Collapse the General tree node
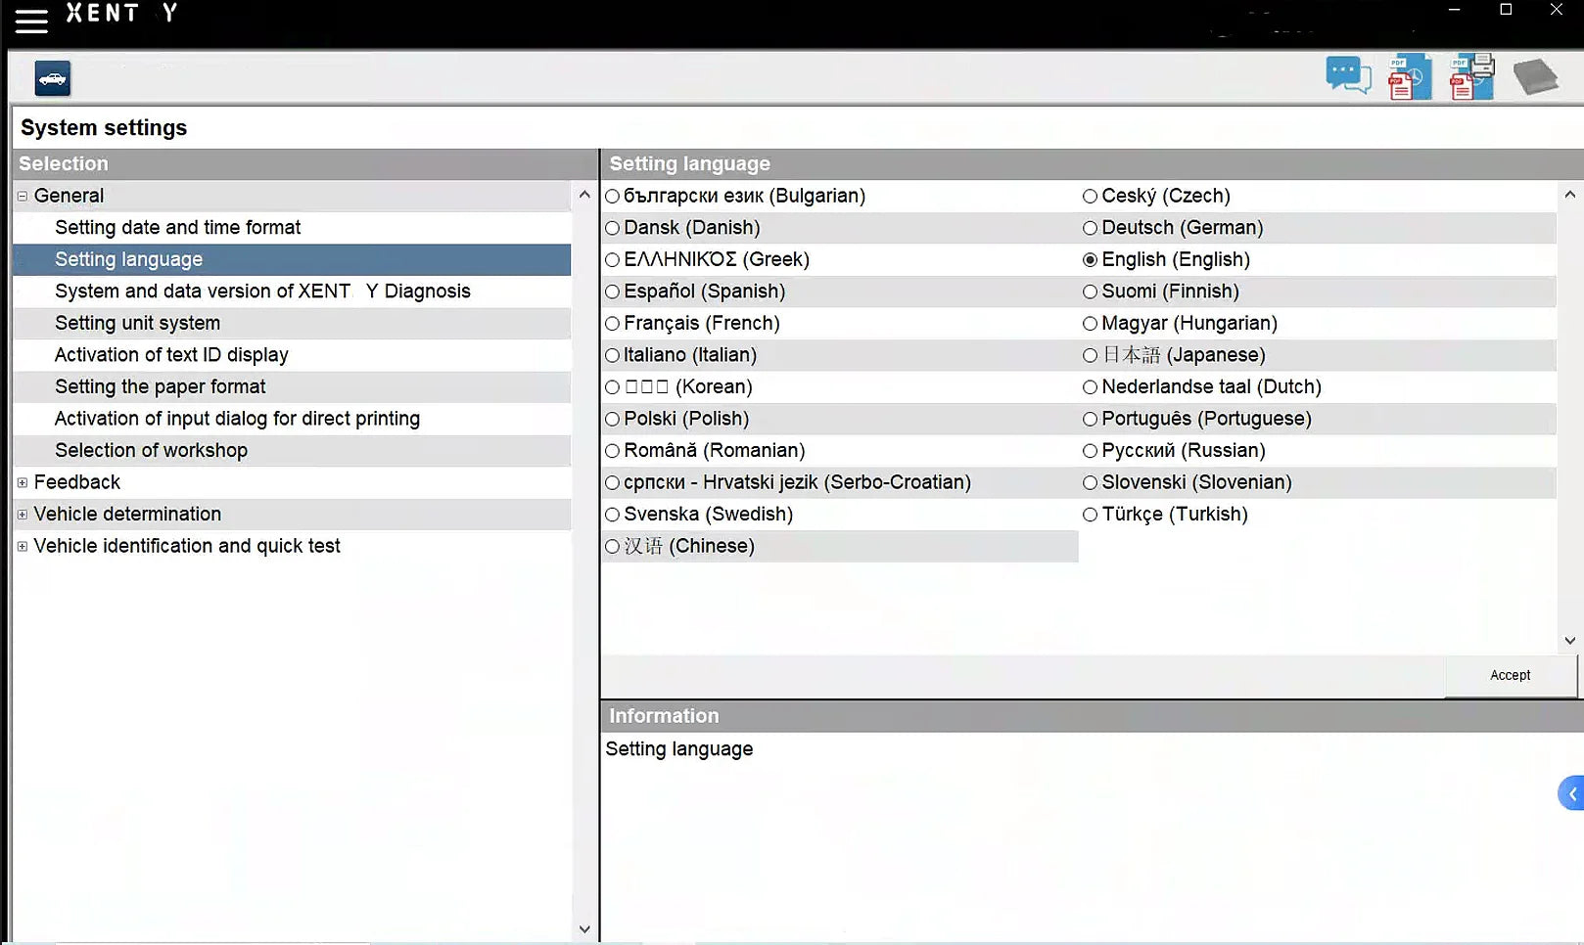1584x945 pixels. [x=23, y=196]
